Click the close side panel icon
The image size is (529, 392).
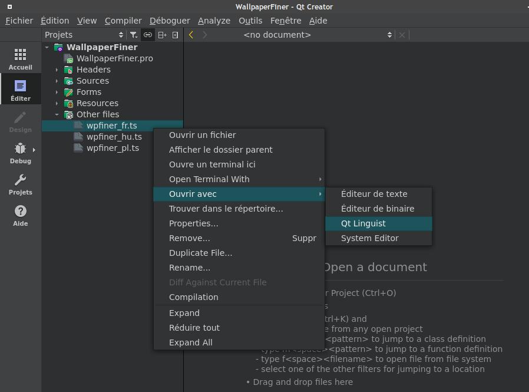point(175,35)
